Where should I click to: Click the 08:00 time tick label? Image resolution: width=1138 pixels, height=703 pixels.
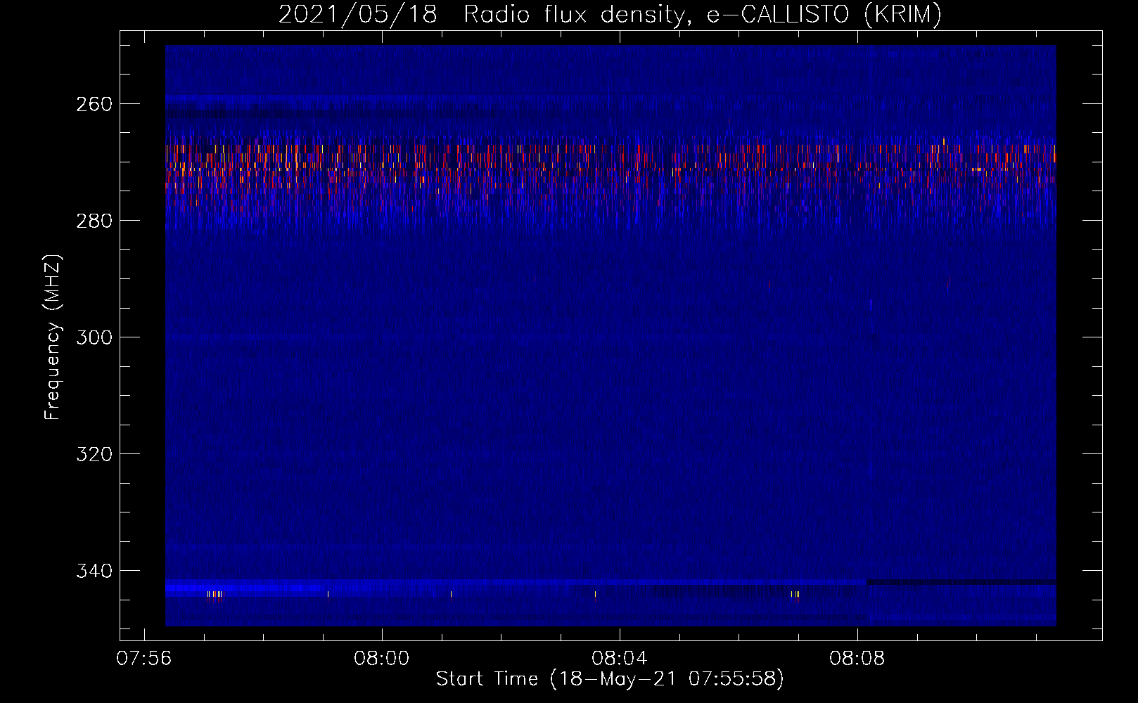pos(381,659)
